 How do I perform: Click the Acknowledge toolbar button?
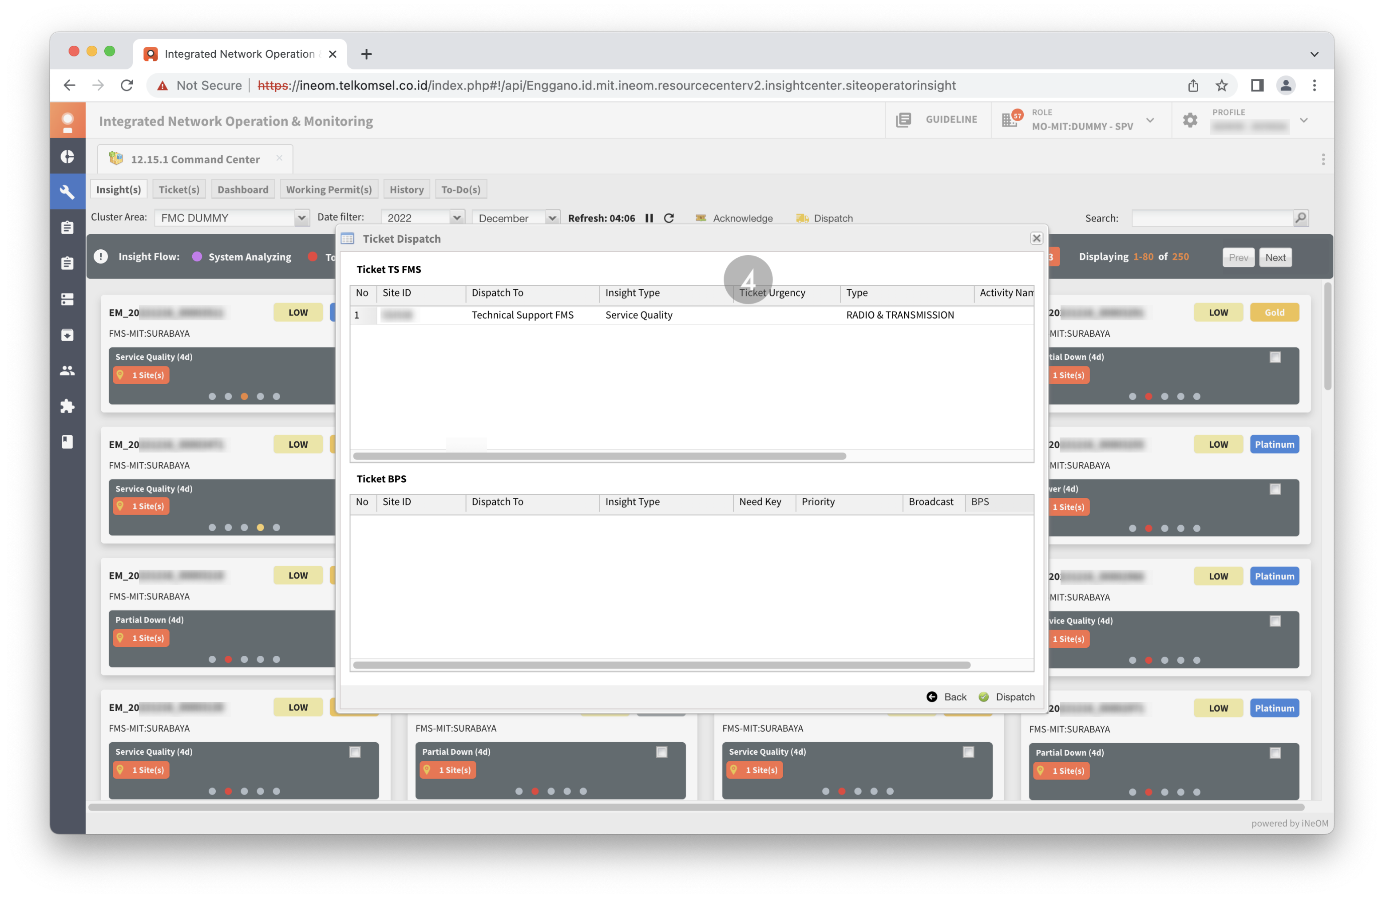tap(734, 218)
